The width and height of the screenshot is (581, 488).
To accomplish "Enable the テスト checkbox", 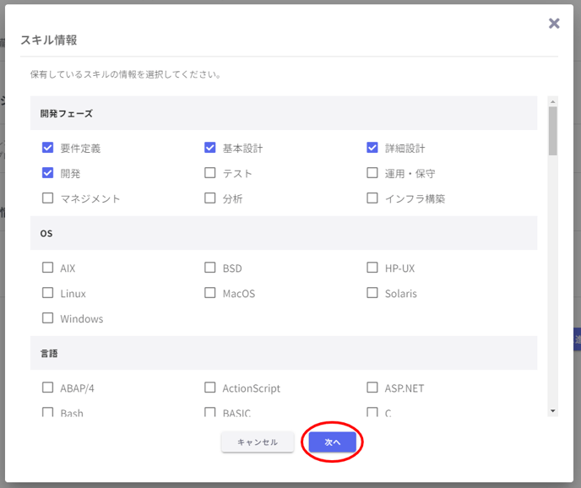I will 210,173.
